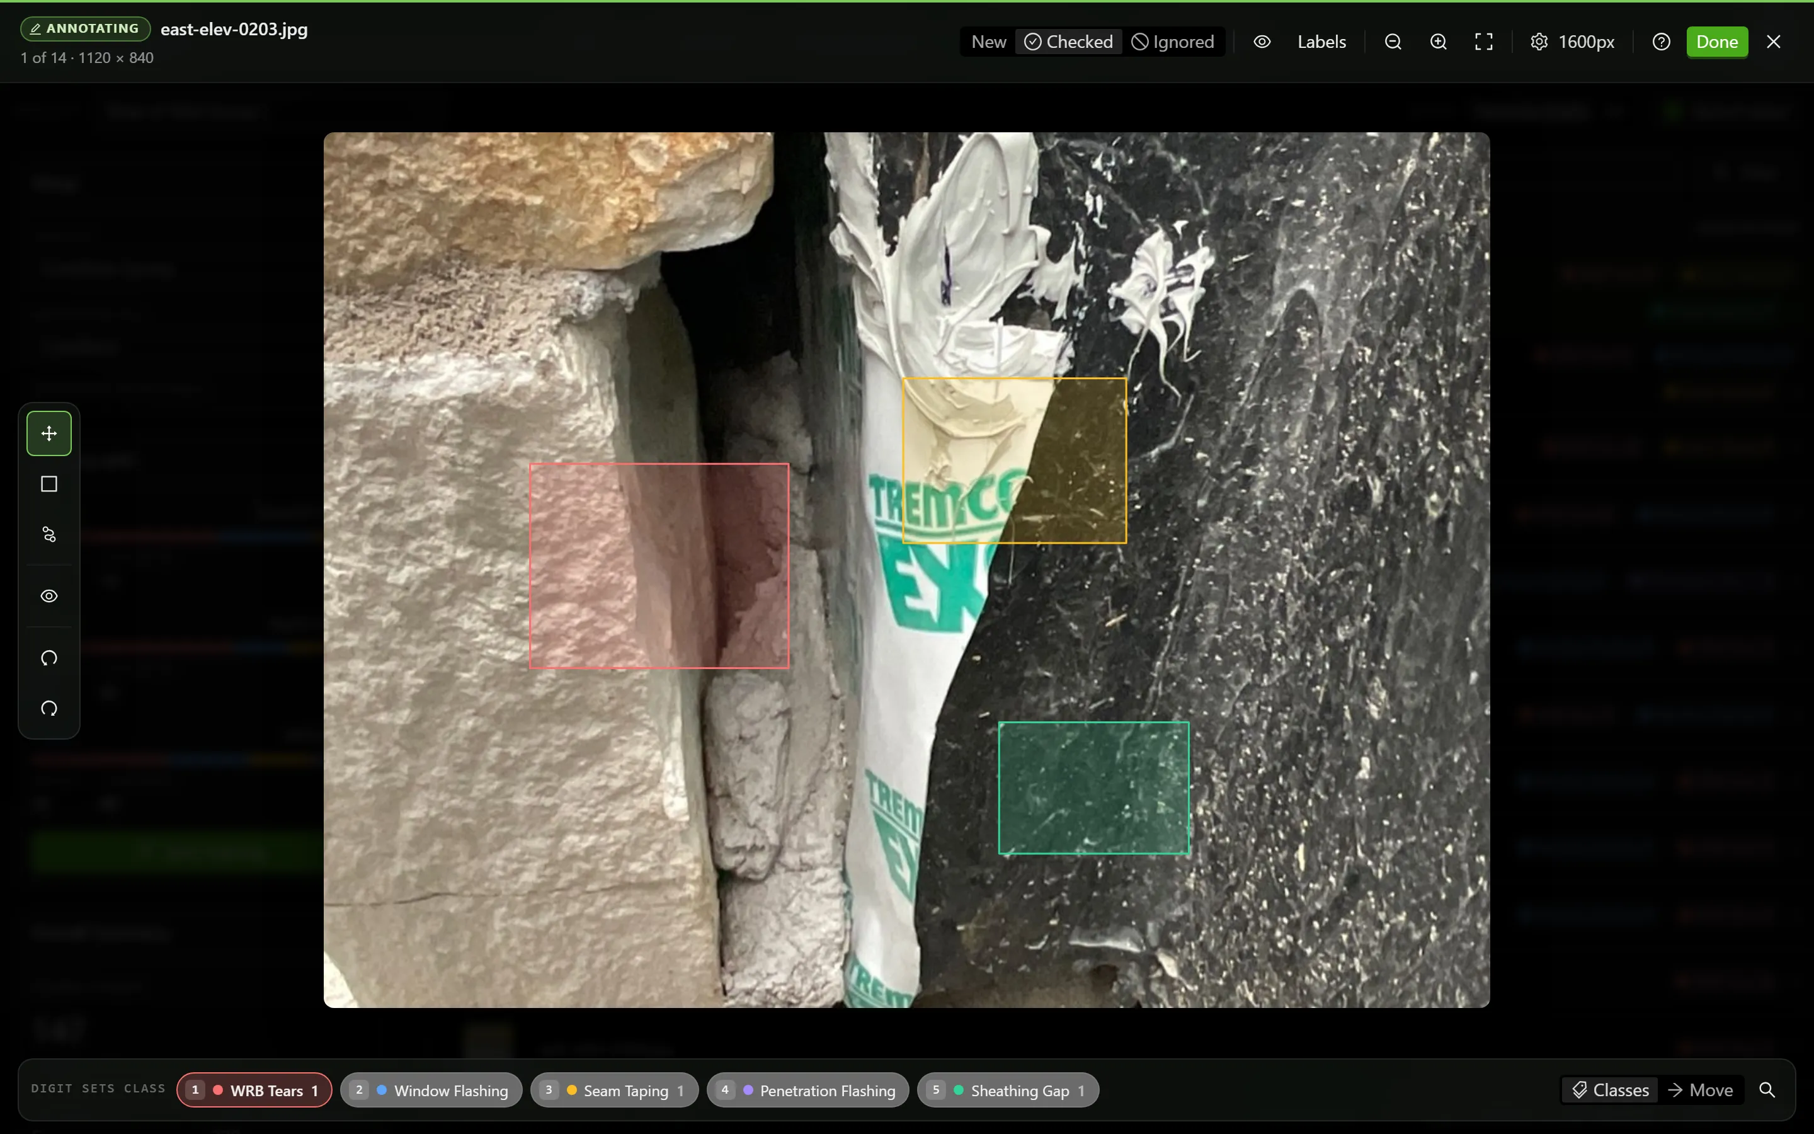Click the undo arrow icon
Viewport: 1814px width, 1134px height.
pyautogui.click(x=48, y=658)
